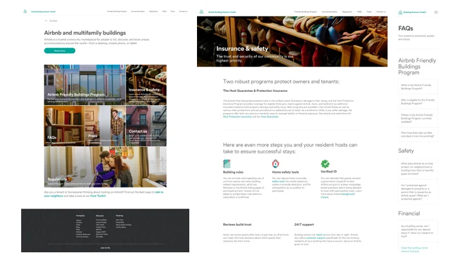This screenshot has height=260, width=462.
Task: Click Terms & Privacy in footer Company column
Action: pyautogui.click(x=82, y=237)
